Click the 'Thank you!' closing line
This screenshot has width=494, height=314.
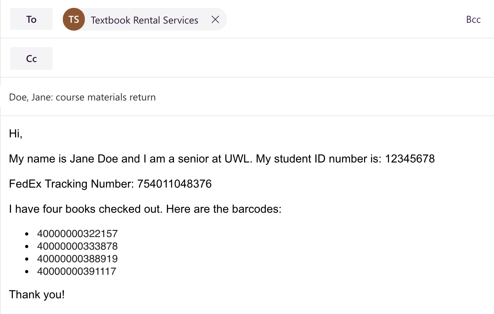coord(37,294)
